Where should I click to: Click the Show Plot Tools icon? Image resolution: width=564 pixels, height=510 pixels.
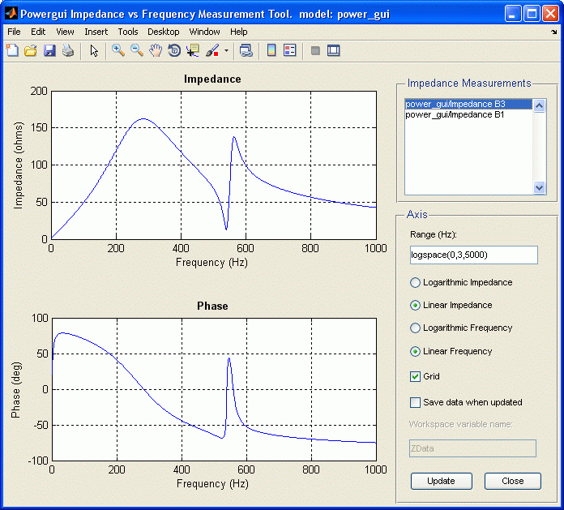pos(334,50)
